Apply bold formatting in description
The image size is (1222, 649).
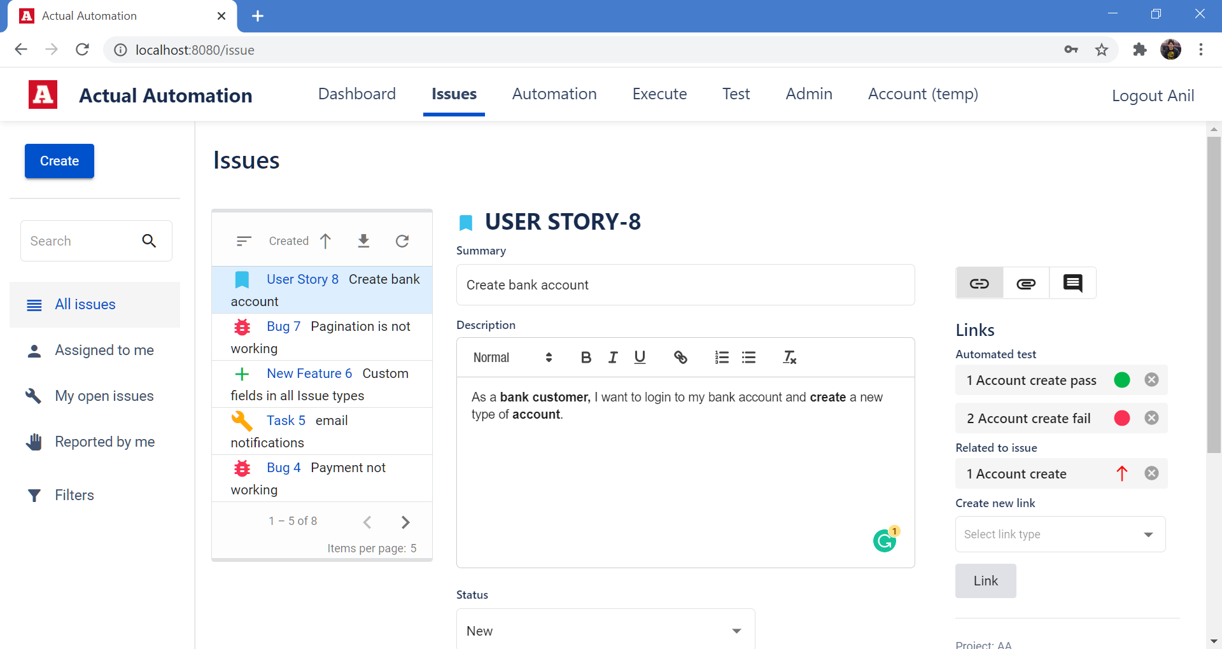586,358
